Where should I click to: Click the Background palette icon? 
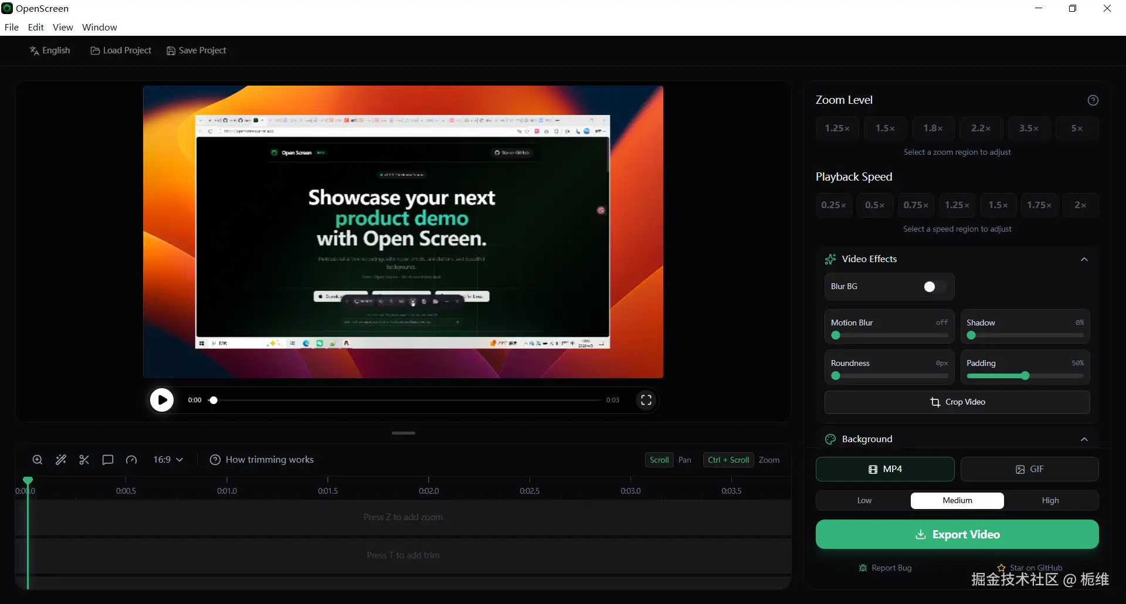[x=830, y=439]
